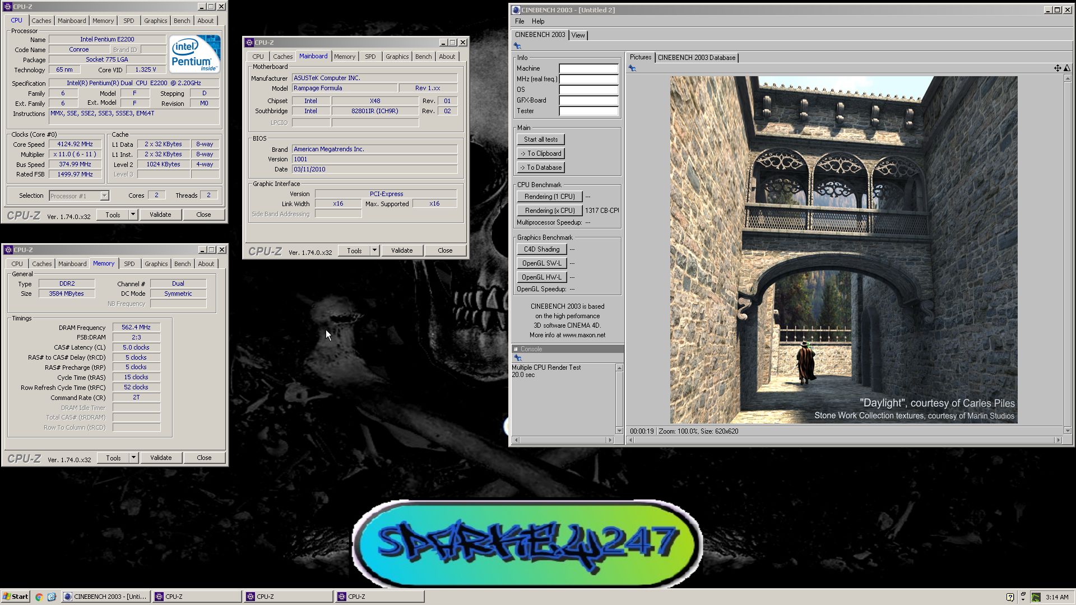Screen dimensions: 1076x605
Task: Click picture viewer vertical scrollbar up arrow
Action: [x=1068, y=78]
